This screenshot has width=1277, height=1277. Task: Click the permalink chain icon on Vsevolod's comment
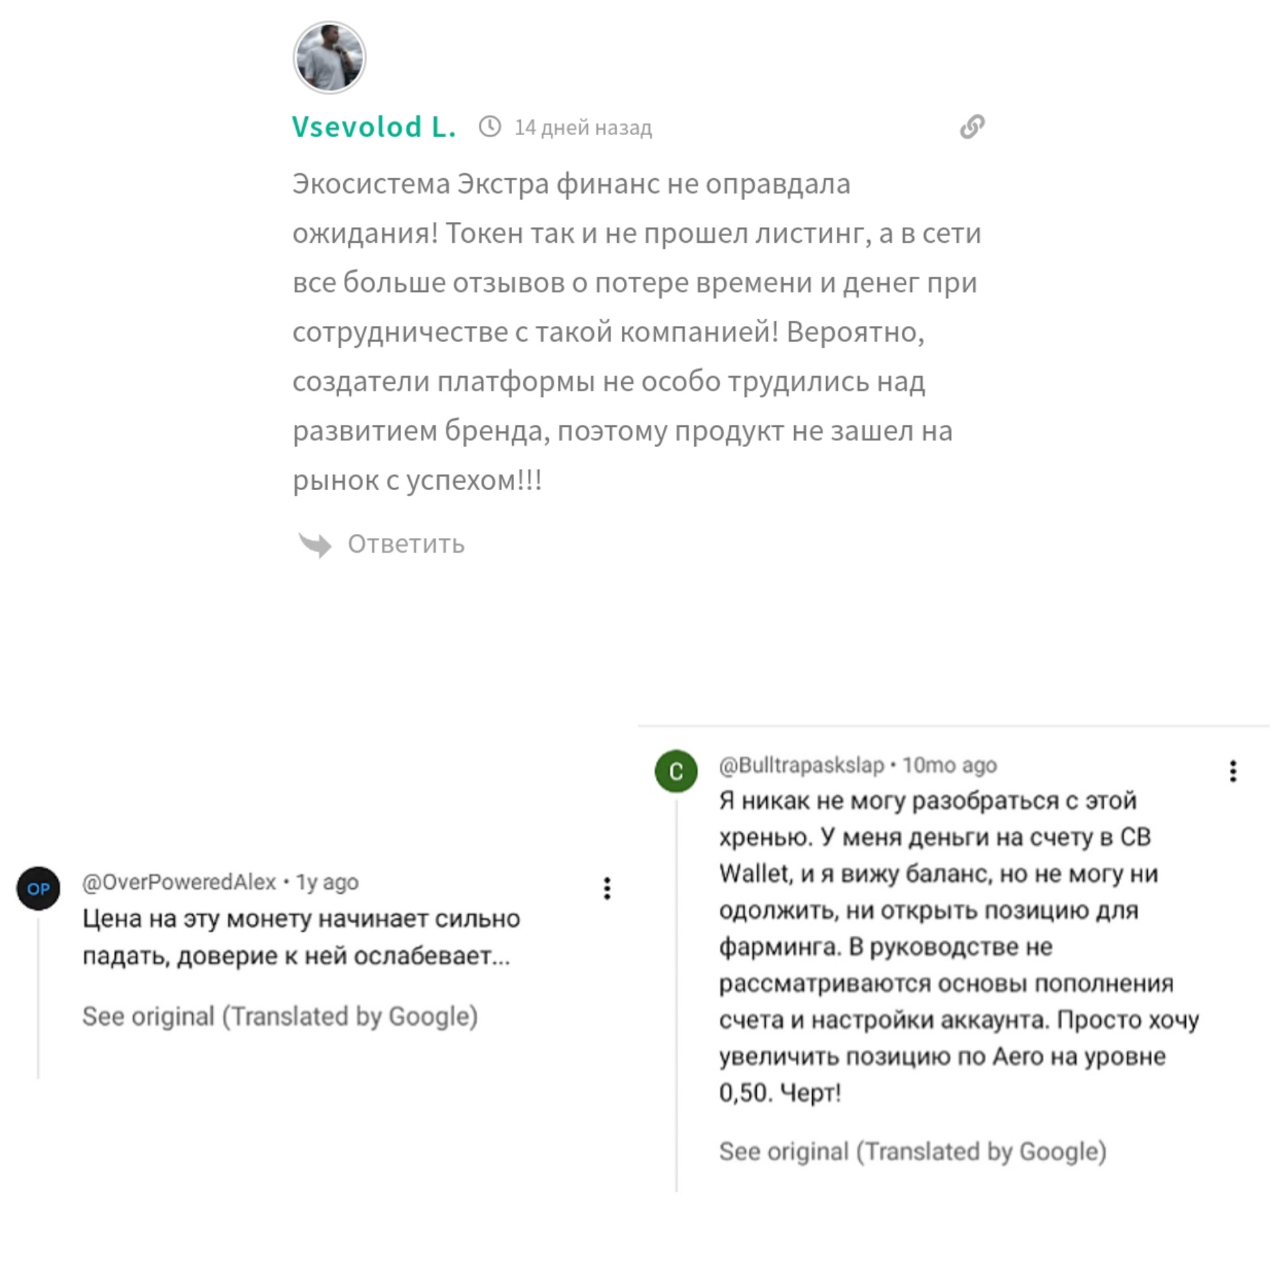(x=972, y=126)
